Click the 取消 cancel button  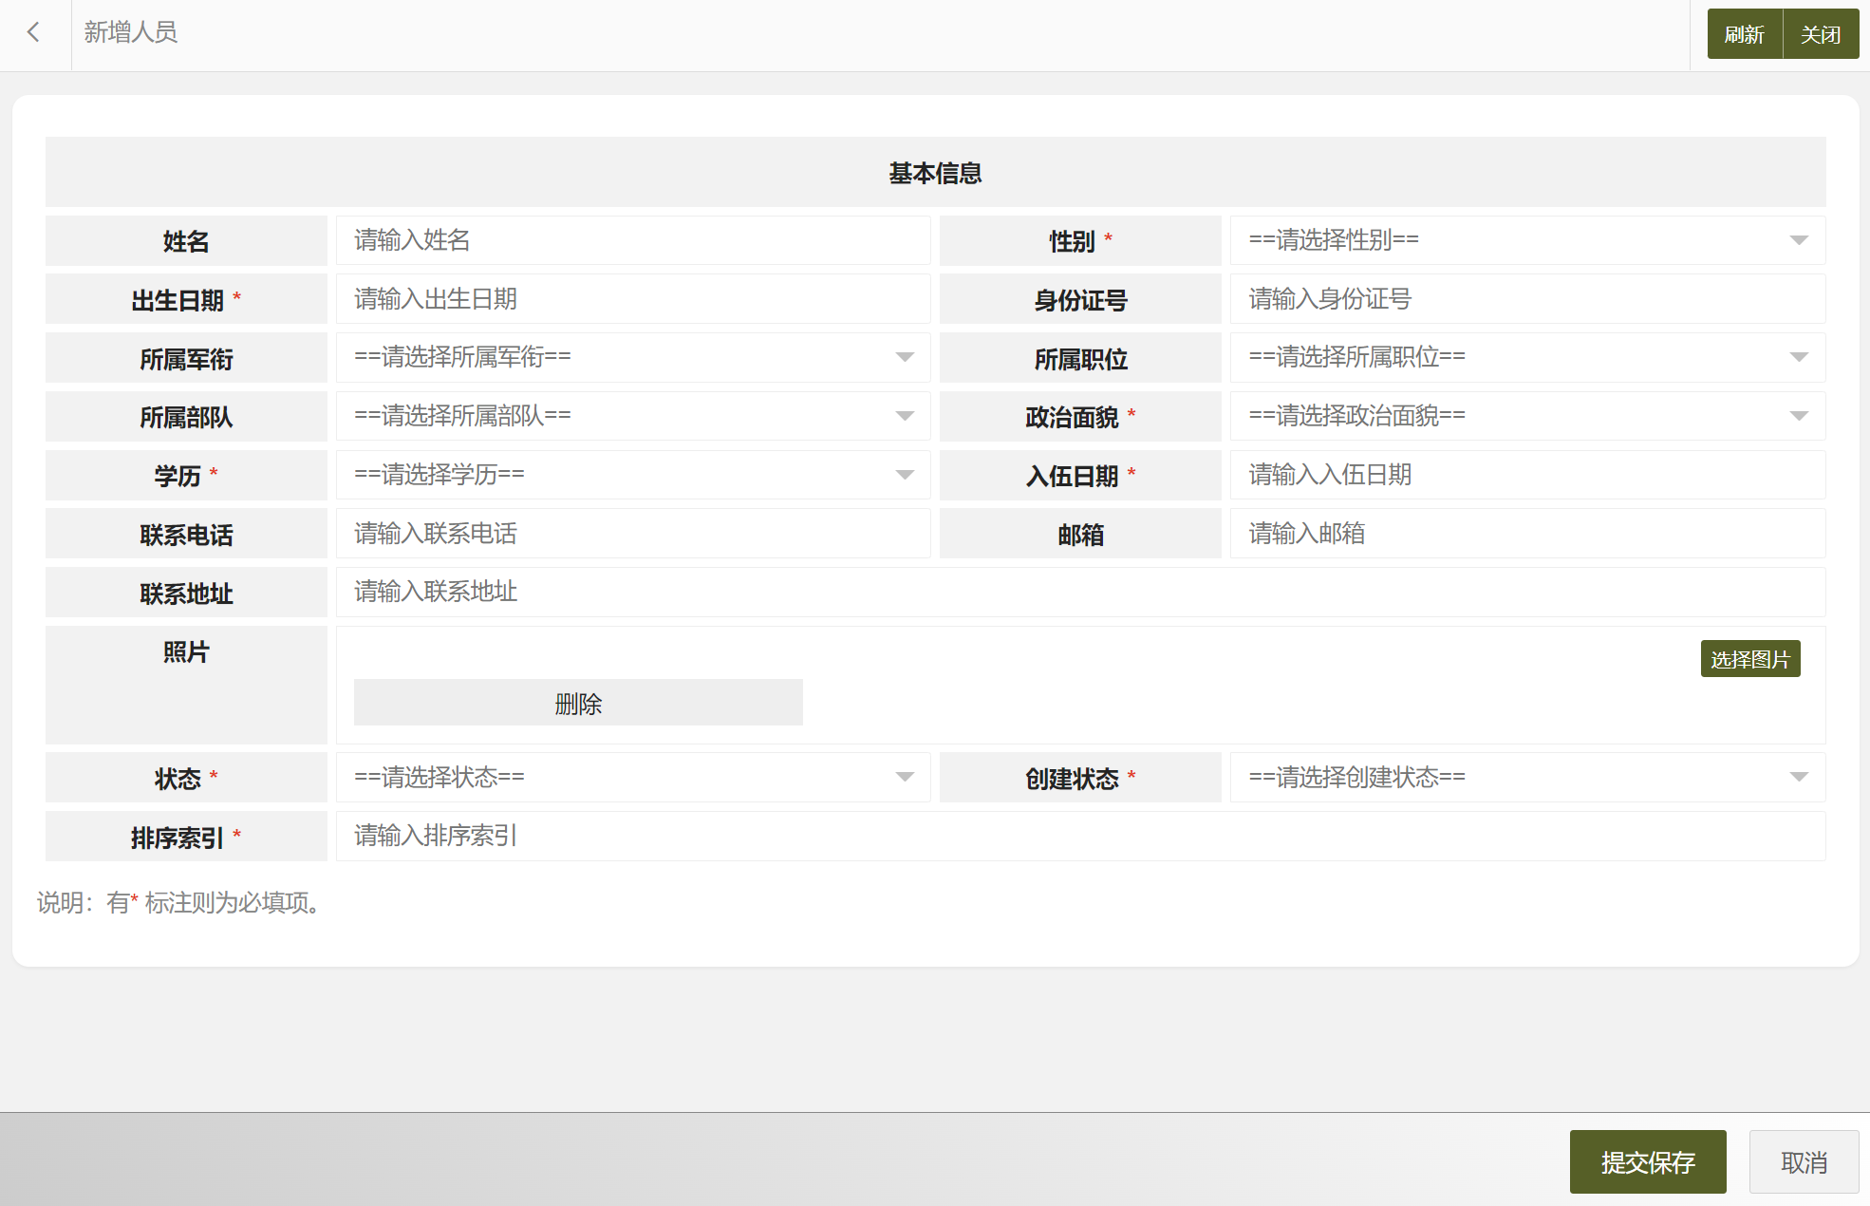1803,1161
